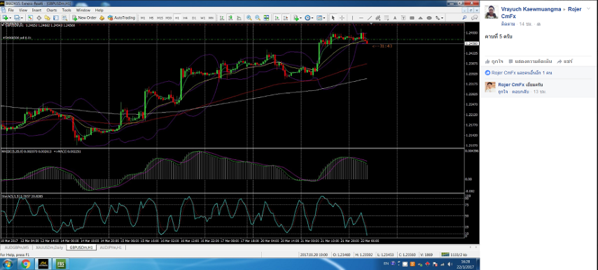
Task: Expand the indicators list dropdown arrow
Action: (x=300, y=18)
